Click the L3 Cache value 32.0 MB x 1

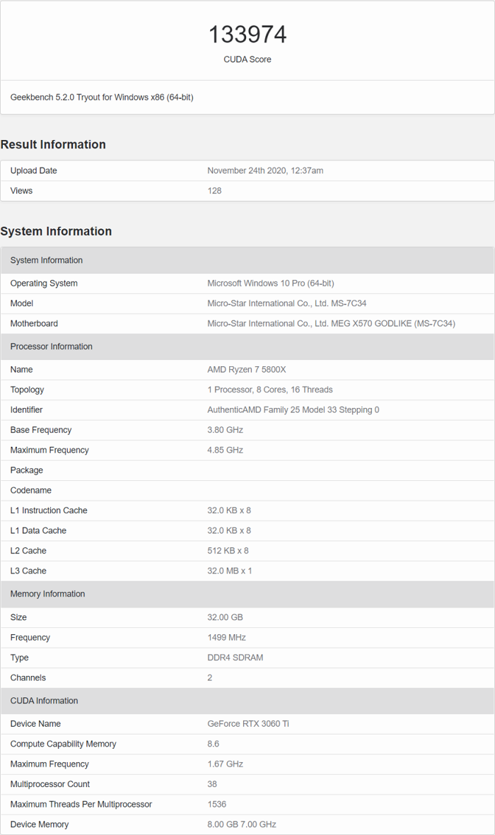tap(229, 571)
